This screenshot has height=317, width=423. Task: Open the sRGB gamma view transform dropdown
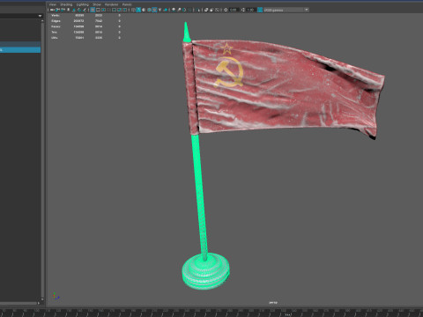click(286, 10)
